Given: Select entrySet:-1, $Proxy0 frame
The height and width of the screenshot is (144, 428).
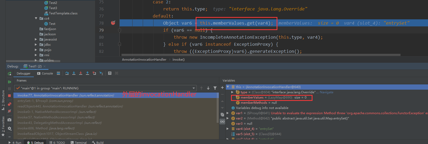Looking at the screenshot, I should tap(115, 101).
